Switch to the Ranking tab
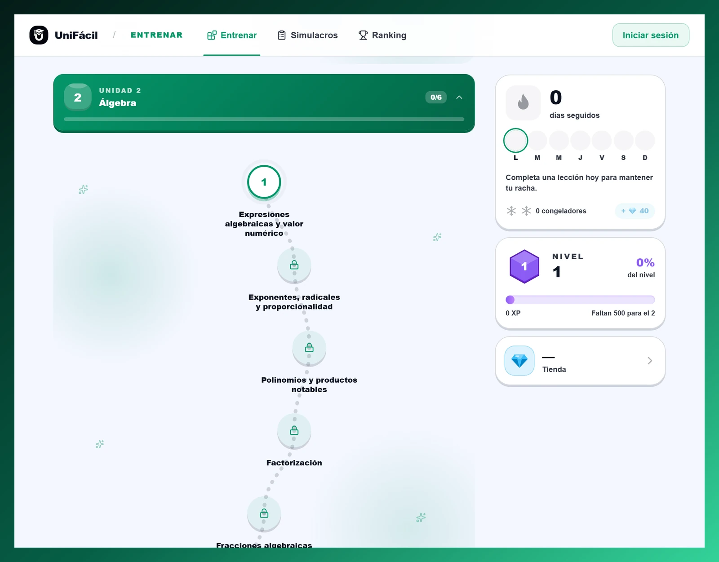719x562 pixels. (x=382, y=35)
